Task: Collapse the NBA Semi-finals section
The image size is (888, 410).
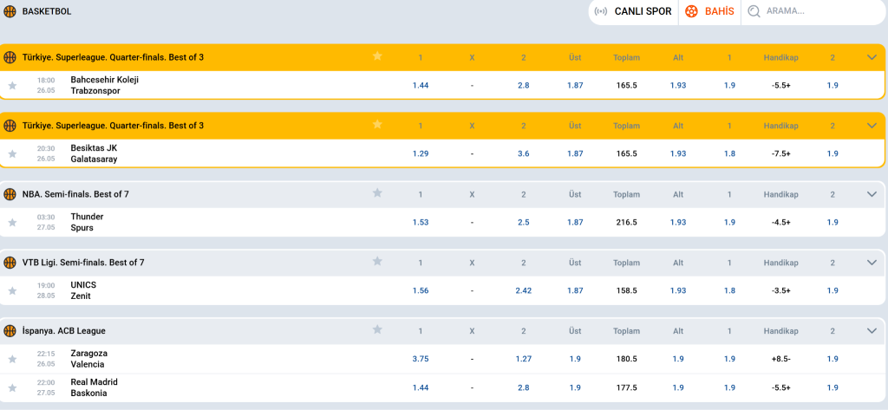Action: pos(872,194)
